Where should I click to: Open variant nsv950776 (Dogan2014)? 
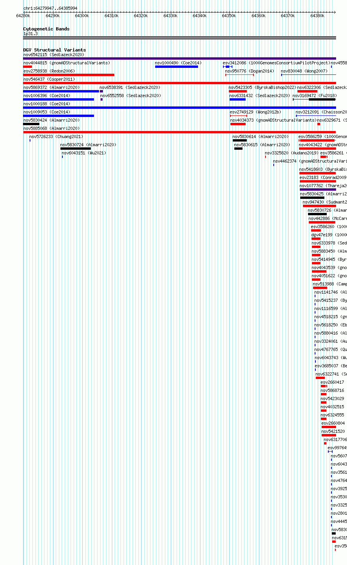(250, 71)
